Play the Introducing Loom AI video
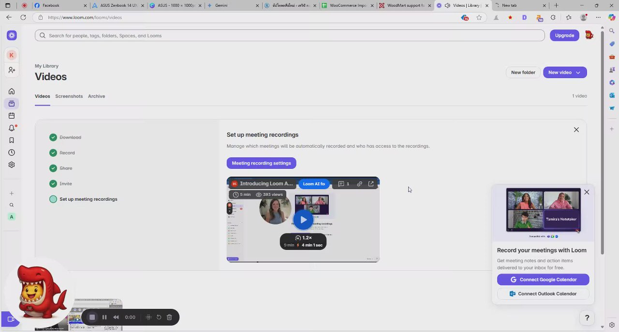This screenshot has height=332, width=619. (x=303, y=220)
